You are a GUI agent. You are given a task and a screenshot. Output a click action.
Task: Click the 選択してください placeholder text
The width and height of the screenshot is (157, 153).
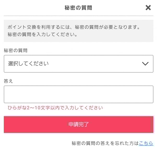pyautogui.click(x=28, y=64)
